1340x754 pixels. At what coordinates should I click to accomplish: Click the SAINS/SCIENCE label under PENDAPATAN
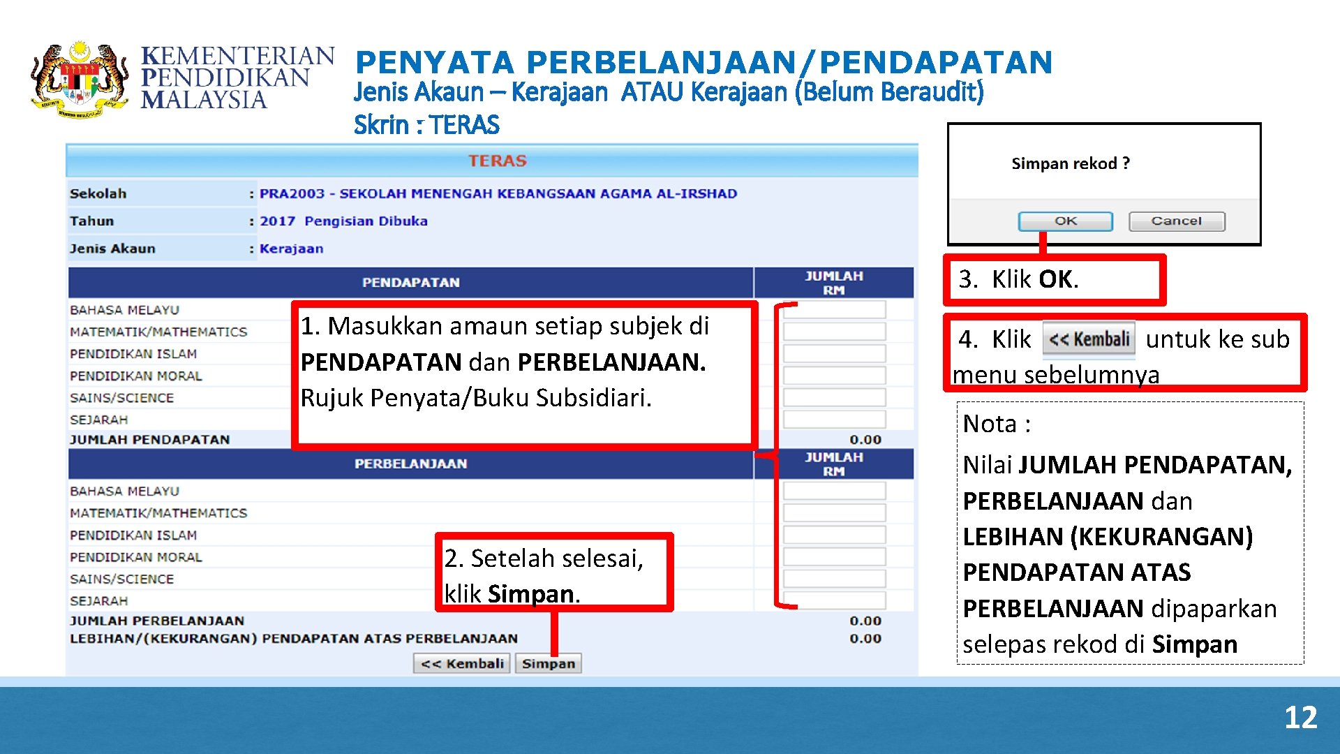click(121, 397)
